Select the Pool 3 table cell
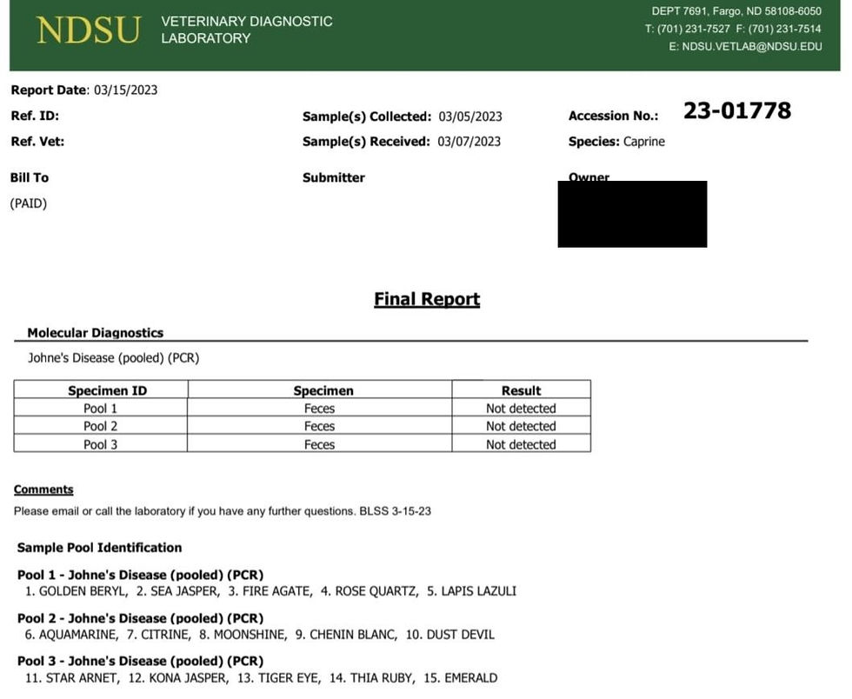 [x=101, y=444]
